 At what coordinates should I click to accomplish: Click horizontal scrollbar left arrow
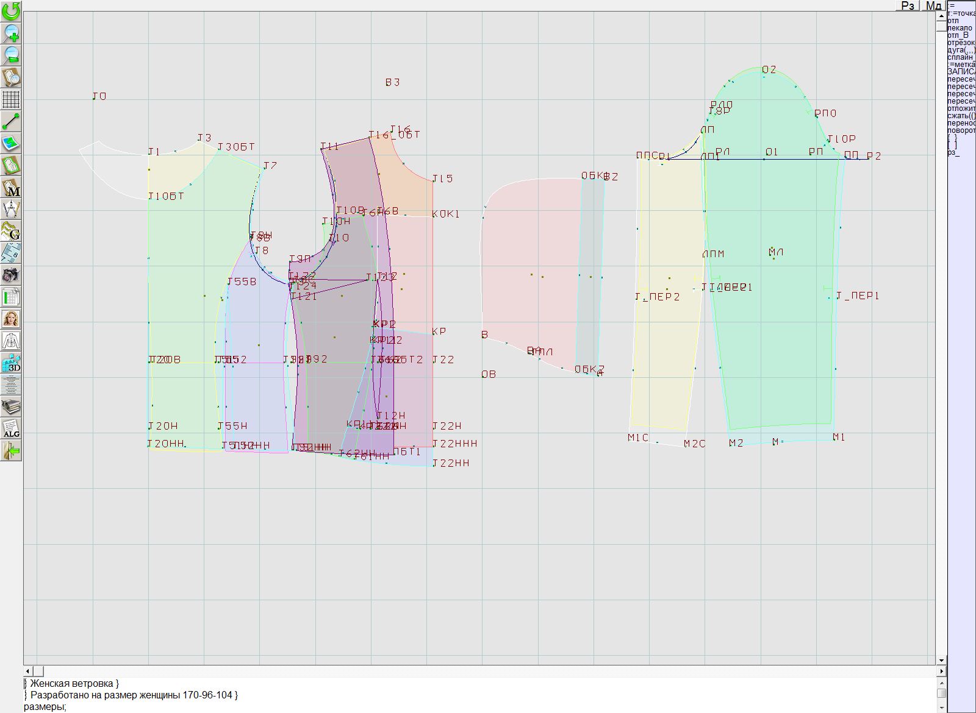[x=28, y=671]
